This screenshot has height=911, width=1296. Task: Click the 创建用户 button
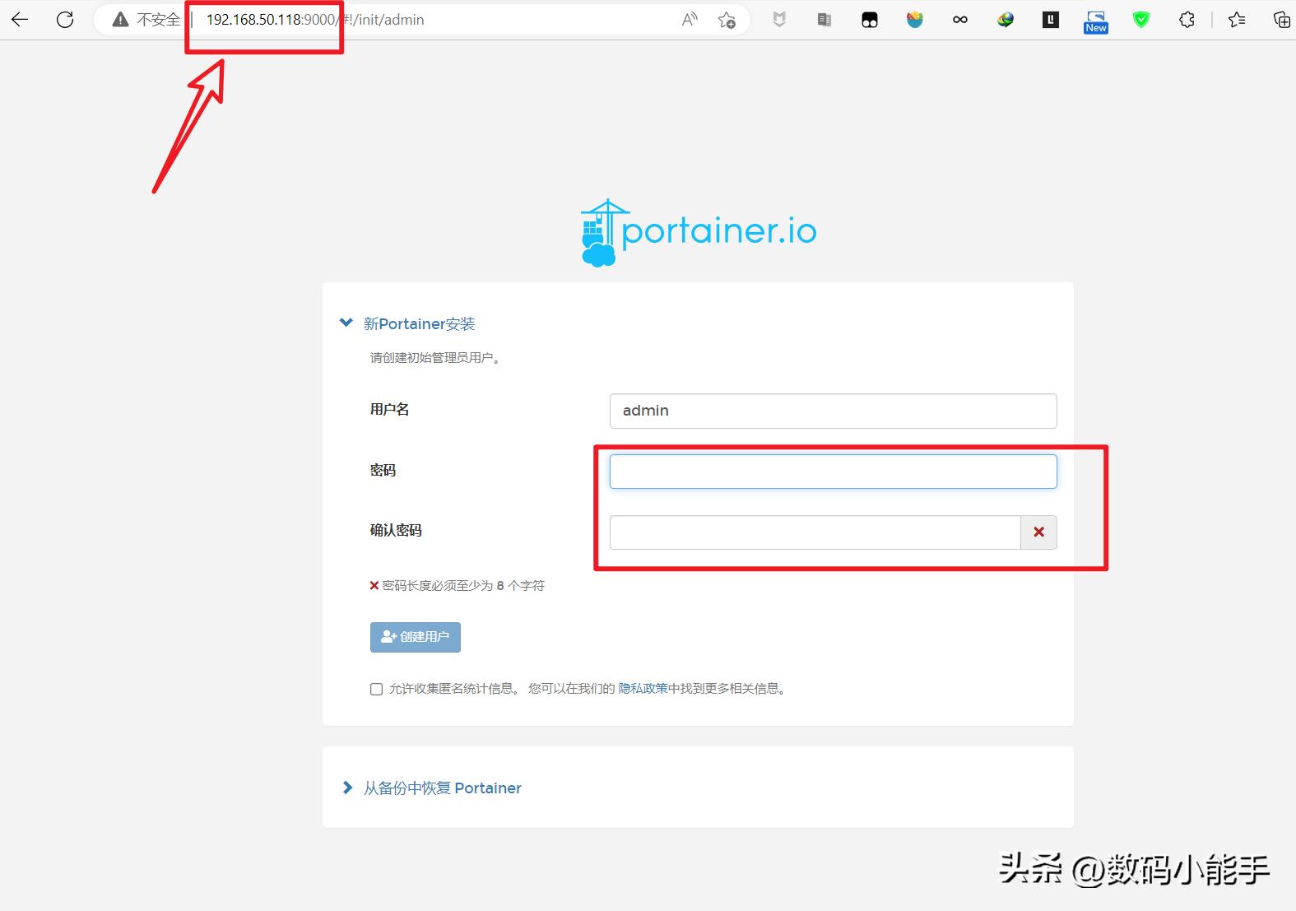[x=416, y=637]
